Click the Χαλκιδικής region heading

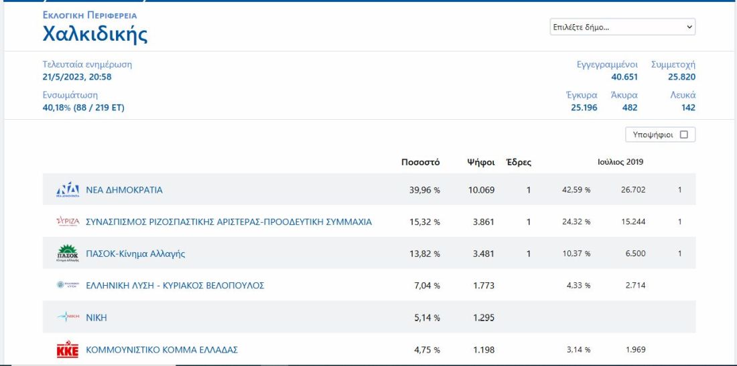point(95,34)
